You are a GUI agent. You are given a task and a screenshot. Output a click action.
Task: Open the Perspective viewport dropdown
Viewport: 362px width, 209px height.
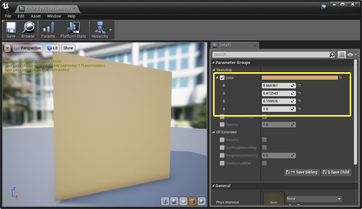(28, 48)
